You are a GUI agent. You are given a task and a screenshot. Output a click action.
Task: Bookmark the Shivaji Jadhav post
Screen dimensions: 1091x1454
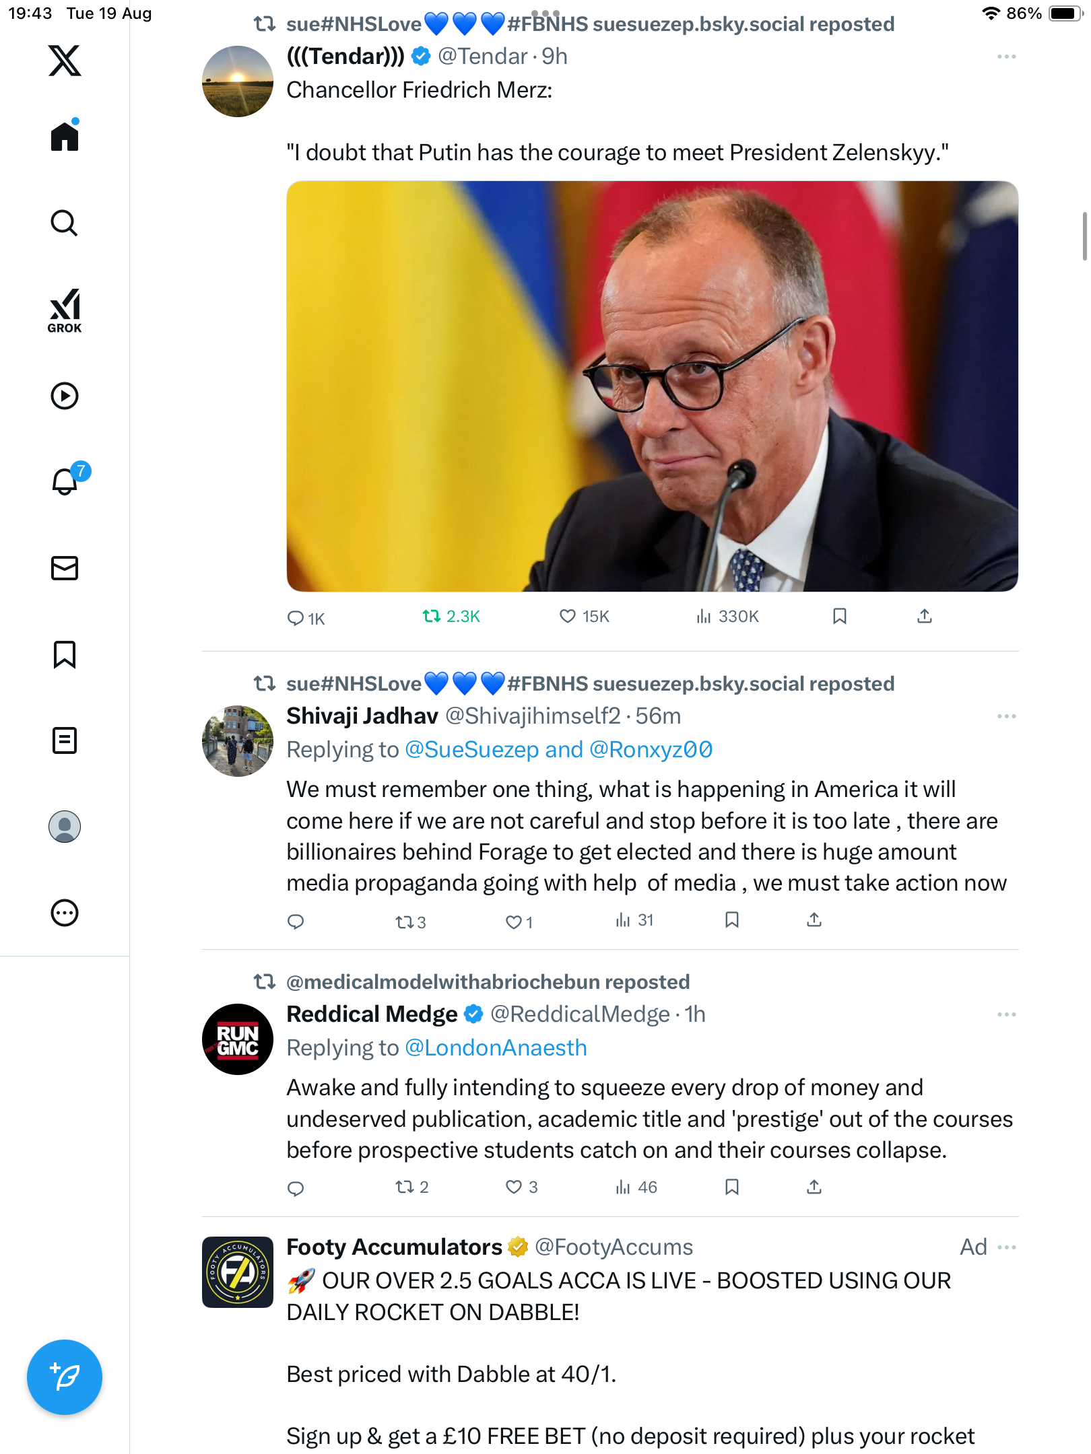tap(732, 920)
